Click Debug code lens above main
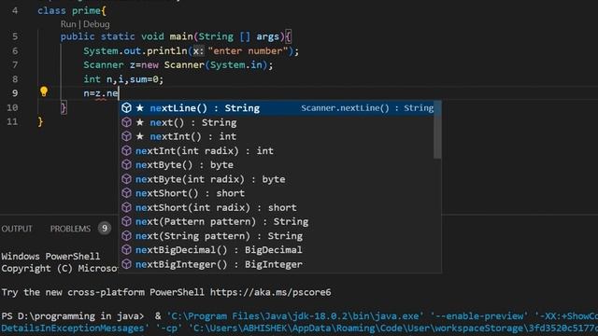This screenshot has width=598, height=336. click(x=96, y=24)
